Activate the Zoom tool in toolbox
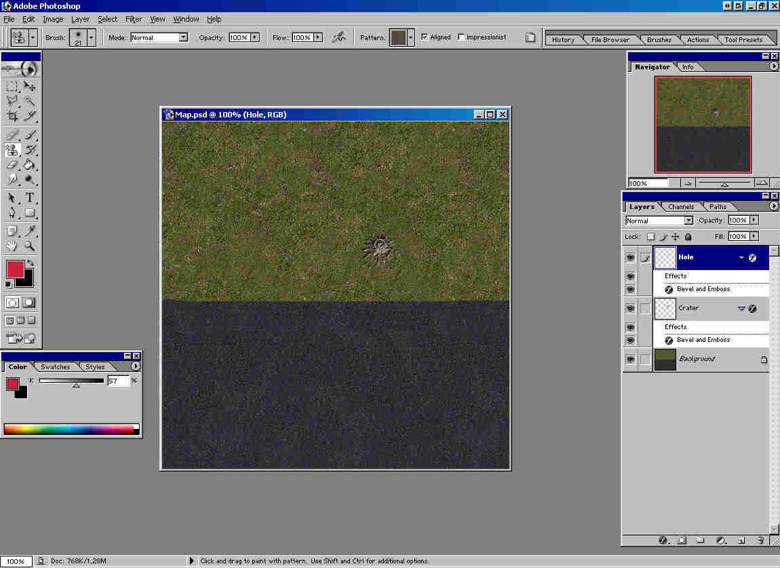This screenshot has width=780, height=568. [30, 246]
